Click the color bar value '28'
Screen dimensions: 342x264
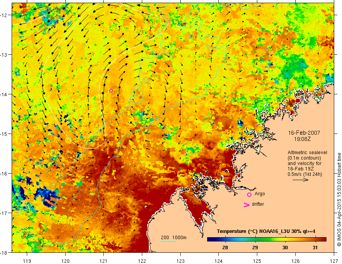225,247
